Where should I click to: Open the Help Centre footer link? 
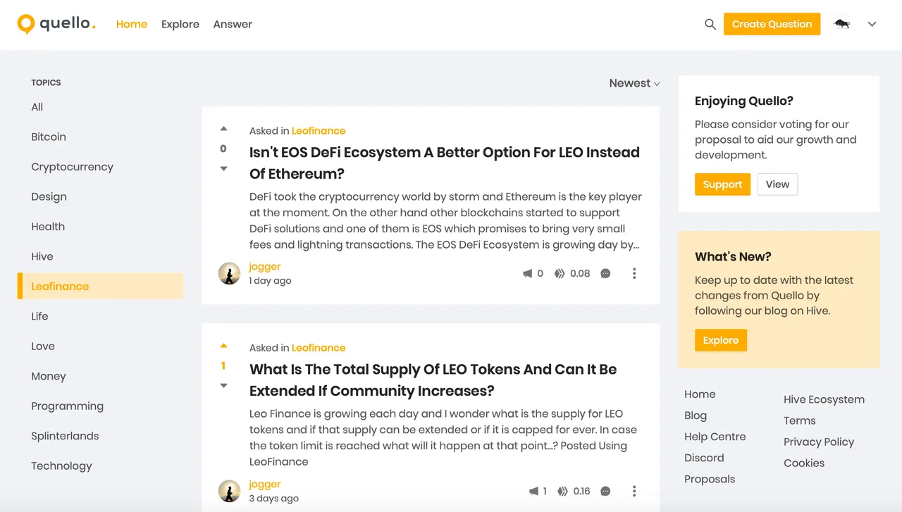click(x=715, y=437)
